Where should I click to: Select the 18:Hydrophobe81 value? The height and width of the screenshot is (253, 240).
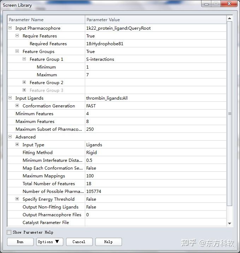click(x=105, y=44)
